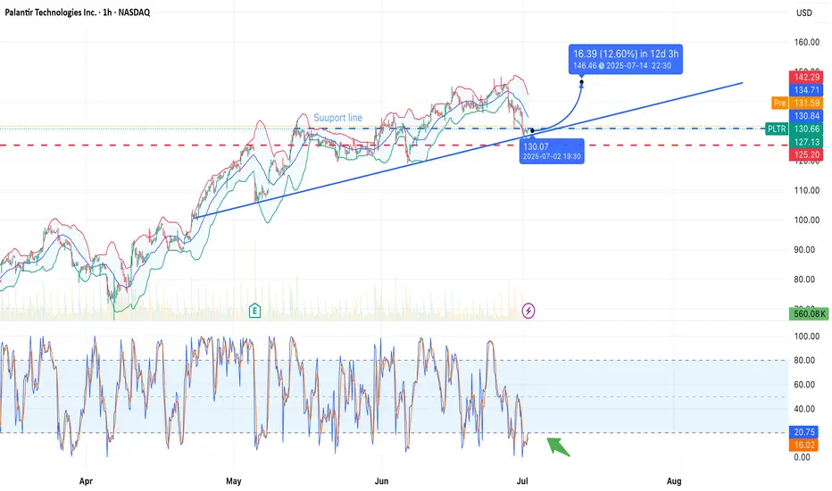The width and height of the screenshot is (832, 491).
Task: Click the Pre pre-market label
Action: coord(779,103)
